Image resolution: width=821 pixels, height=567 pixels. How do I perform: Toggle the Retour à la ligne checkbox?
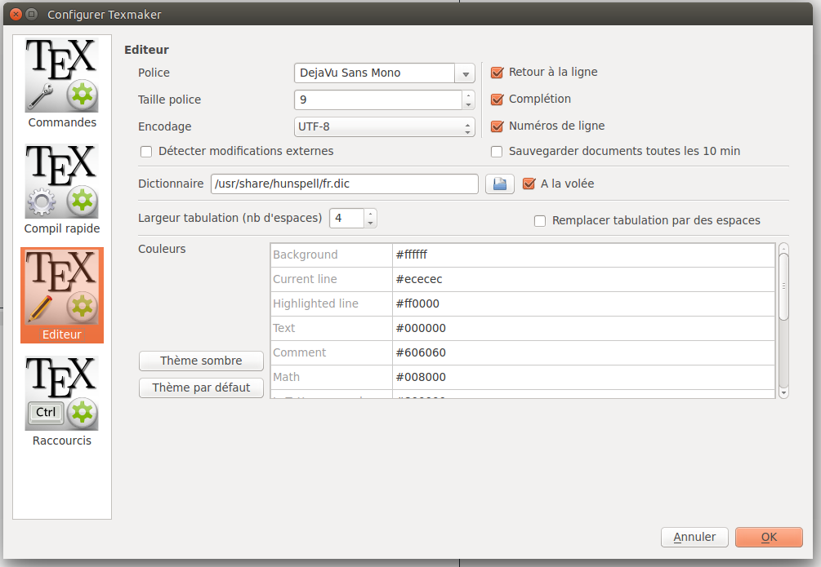(x=497, y=72)
